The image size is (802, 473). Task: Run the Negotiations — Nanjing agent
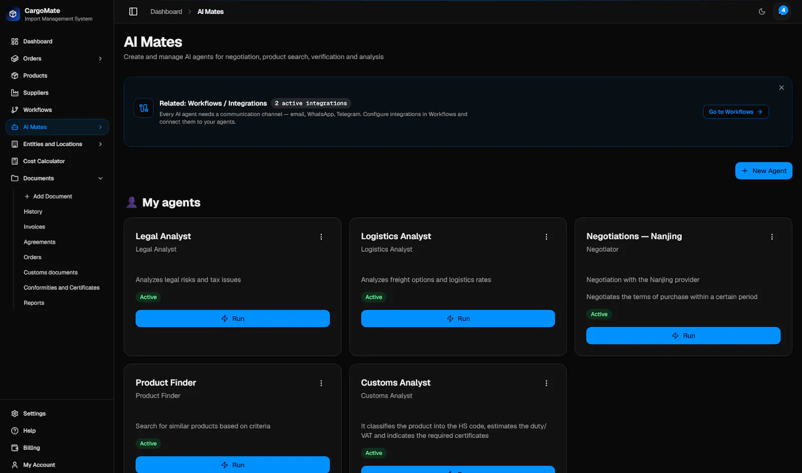pyautogui.click(x=683, y=336)
